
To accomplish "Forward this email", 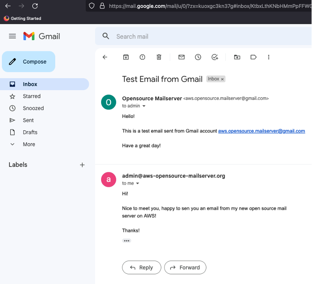I will (185, 268).
